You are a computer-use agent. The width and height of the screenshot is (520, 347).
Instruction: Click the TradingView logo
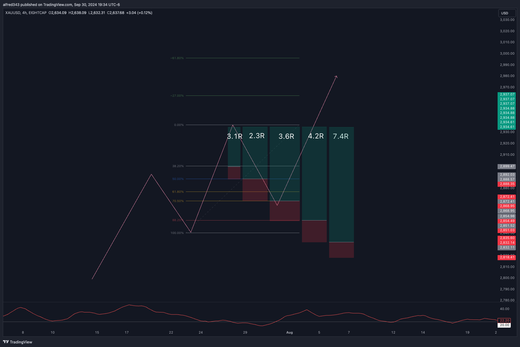click(18, 342)
